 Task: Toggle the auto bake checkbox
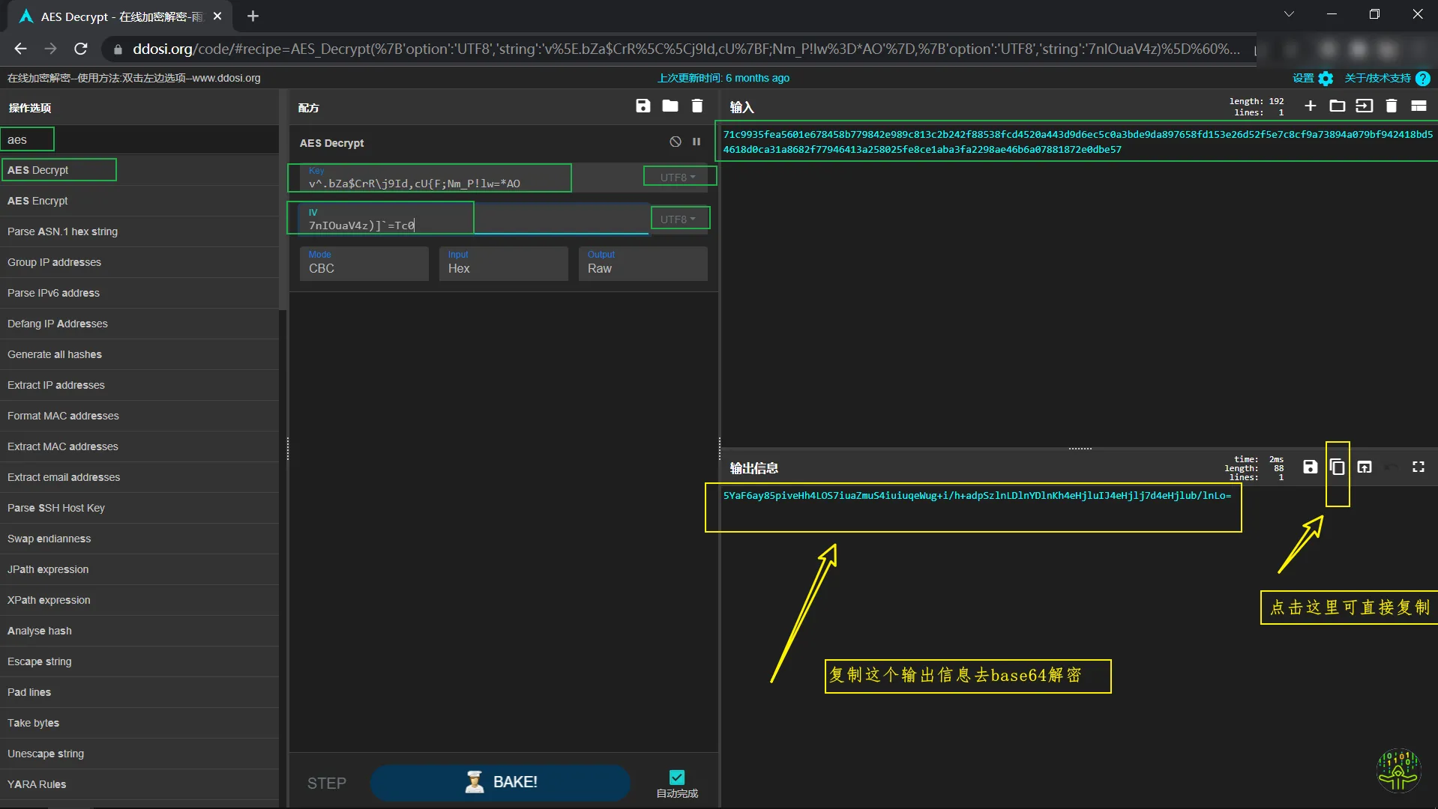(x=676, y=778)
